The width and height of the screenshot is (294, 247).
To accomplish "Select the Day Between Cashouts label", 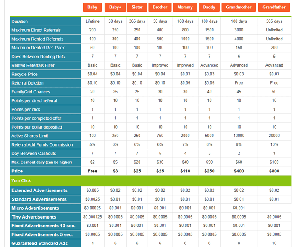I will (34, 154).
